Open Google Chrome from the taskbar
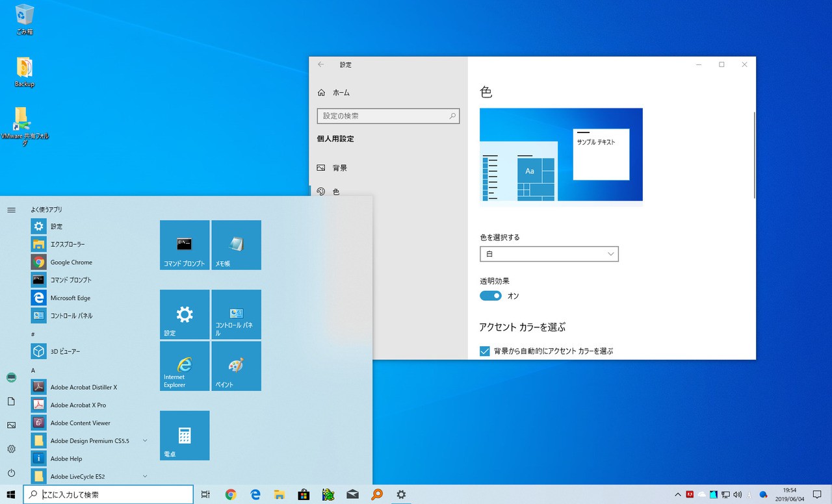Image resolution: width=832 pixels, height=504 pixels. pyautogui.click(x=231, y=495)
